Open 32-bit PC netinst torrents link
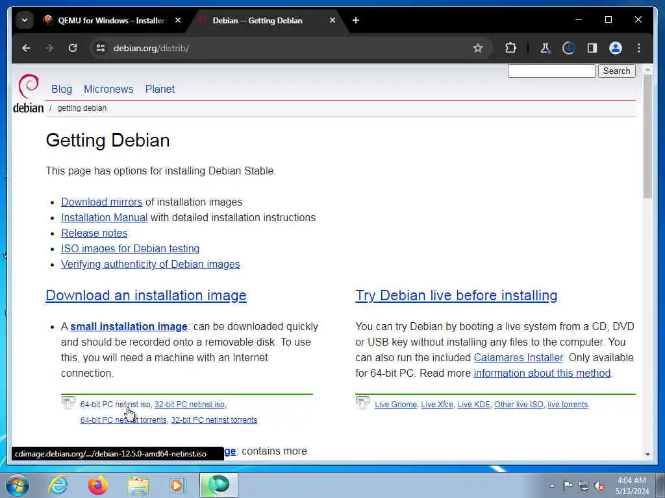 pyautogui.click(x=214, y=420)
